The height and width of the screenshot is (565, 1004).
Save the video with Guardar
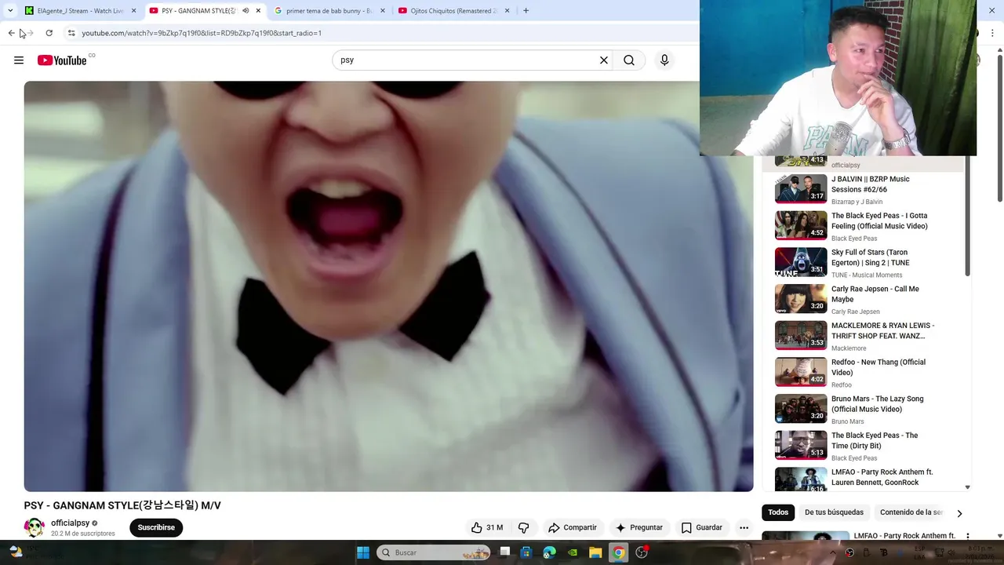(702, 527)
